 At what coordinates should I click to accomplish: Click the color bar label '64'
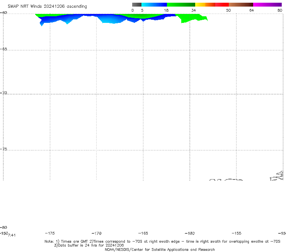click(252, 10)
